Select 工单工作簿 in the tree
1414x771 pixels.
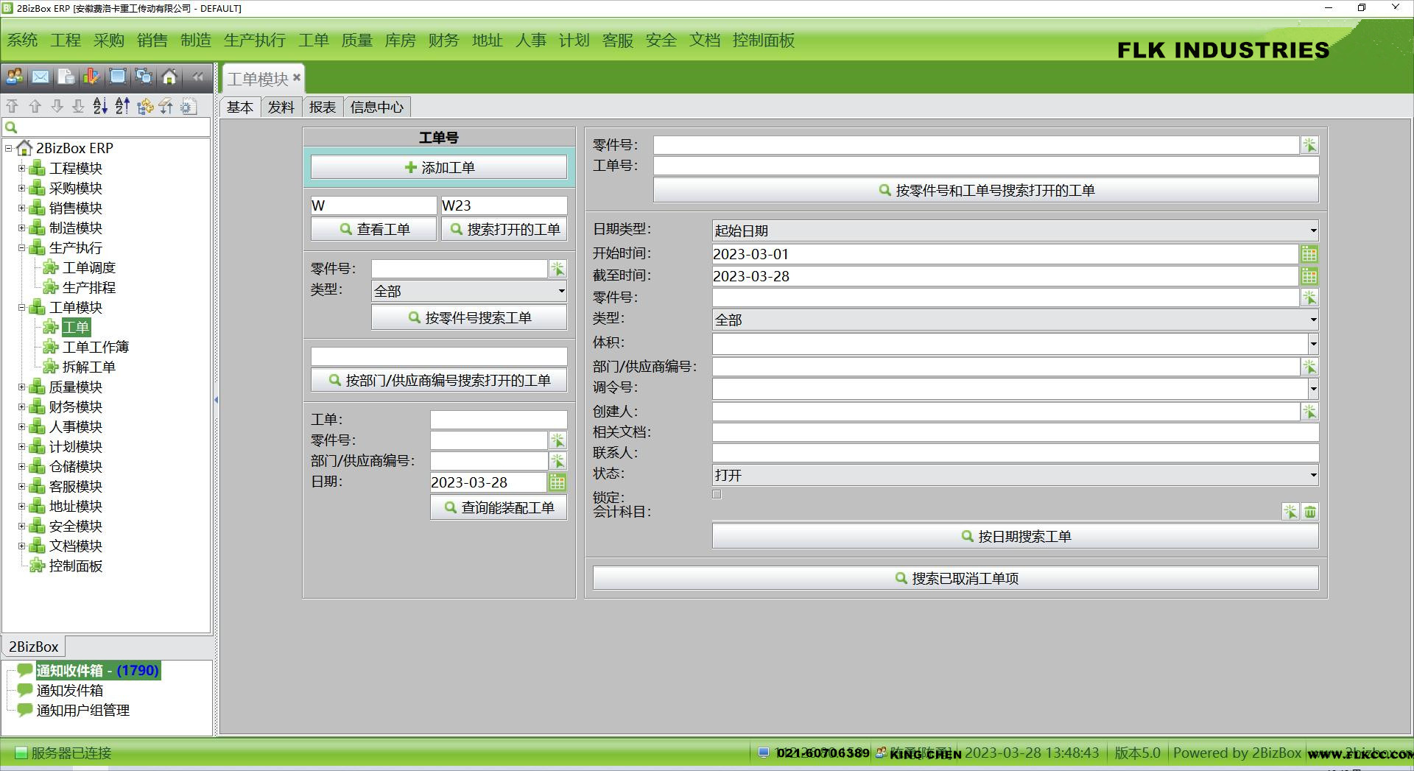coord(95,347)
